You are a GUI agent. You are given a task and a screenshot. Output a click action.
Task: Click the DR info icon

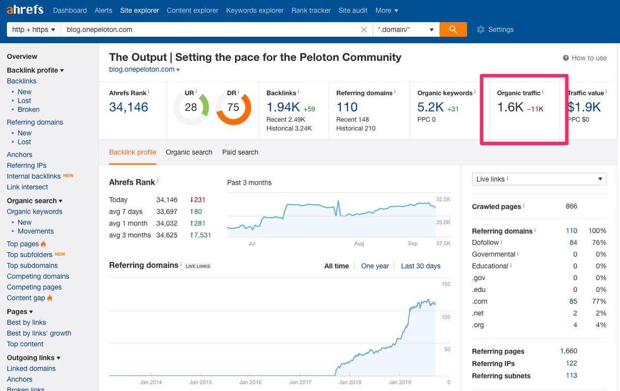[x=239, y=92]
